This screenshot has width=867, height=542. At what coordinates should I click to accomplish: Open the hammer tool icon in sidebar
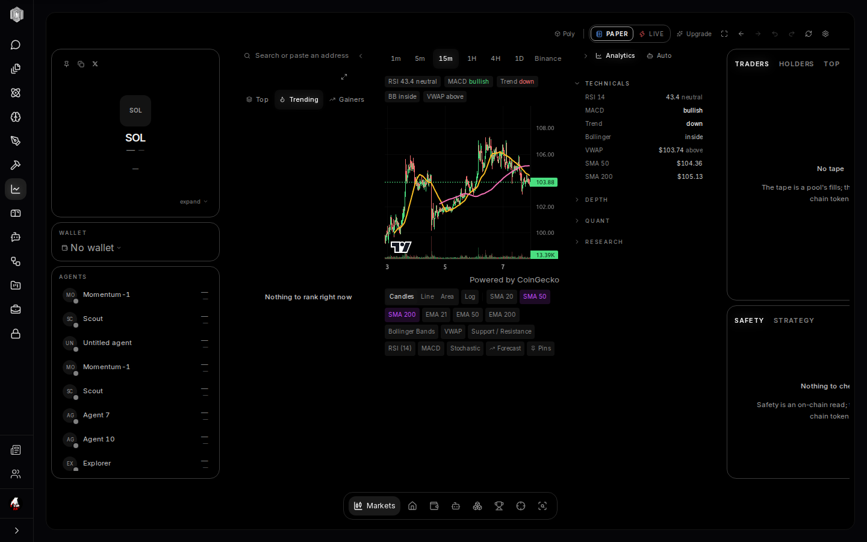tap(16, 165)
